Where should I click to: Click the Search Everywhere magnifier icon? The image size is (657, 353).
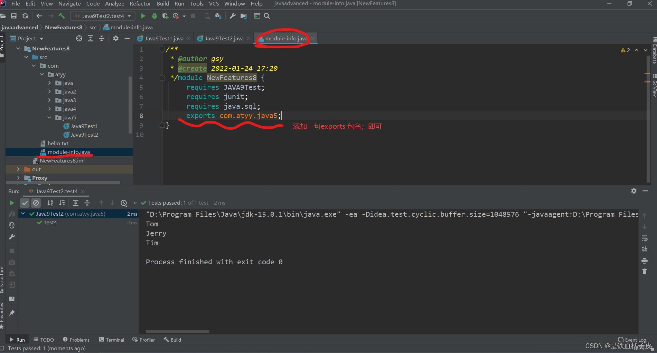pyautogui.click(x=267, y=16)
